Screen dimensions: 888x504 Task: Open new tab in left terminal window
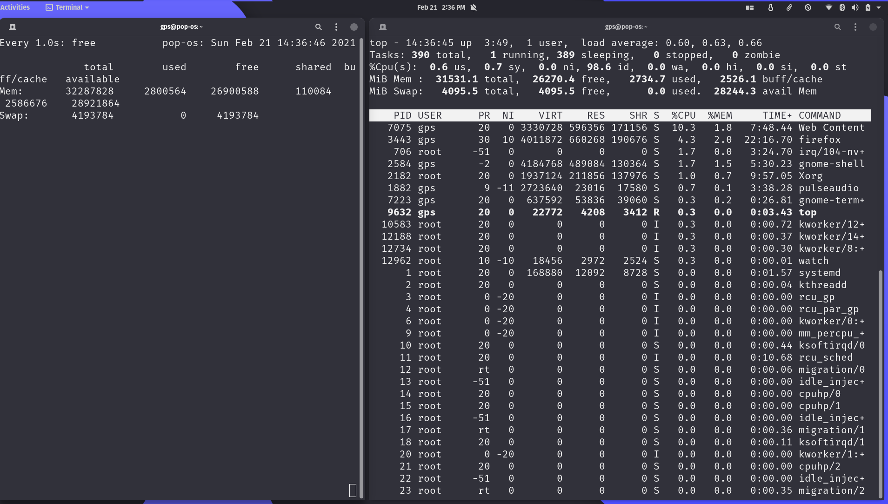pos(13,27)
